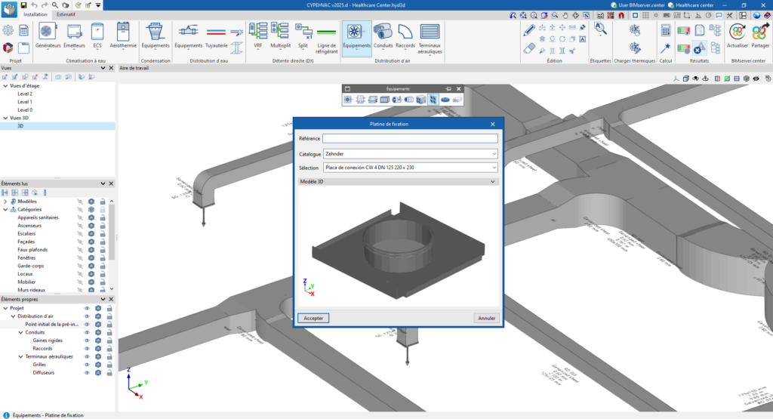Select the eraser tool in Édition
This screenshot has height=419, width=773.
pyautogui.click(x=529, y=48)
